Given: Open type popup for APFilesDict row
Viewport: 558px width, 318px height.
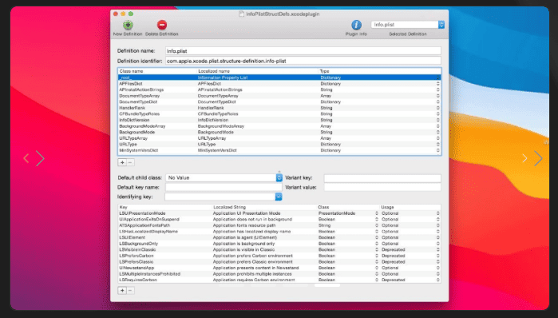Looking at the screenshot, I should tap(438, 84).
